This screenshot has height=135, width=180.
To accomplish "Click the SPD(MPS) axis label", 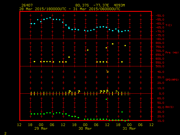I will tap(172, 80).
